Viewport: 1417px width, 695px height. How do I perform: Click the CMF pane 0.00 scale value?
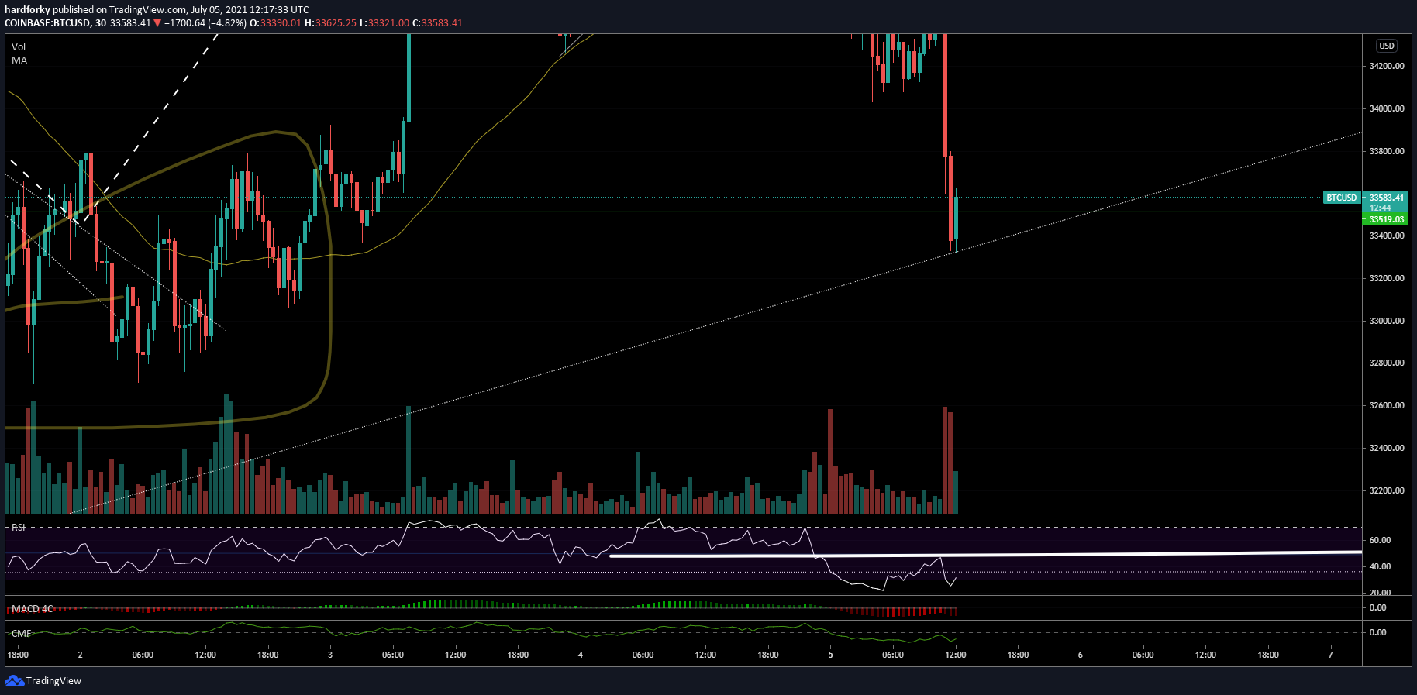(1378, 632)
